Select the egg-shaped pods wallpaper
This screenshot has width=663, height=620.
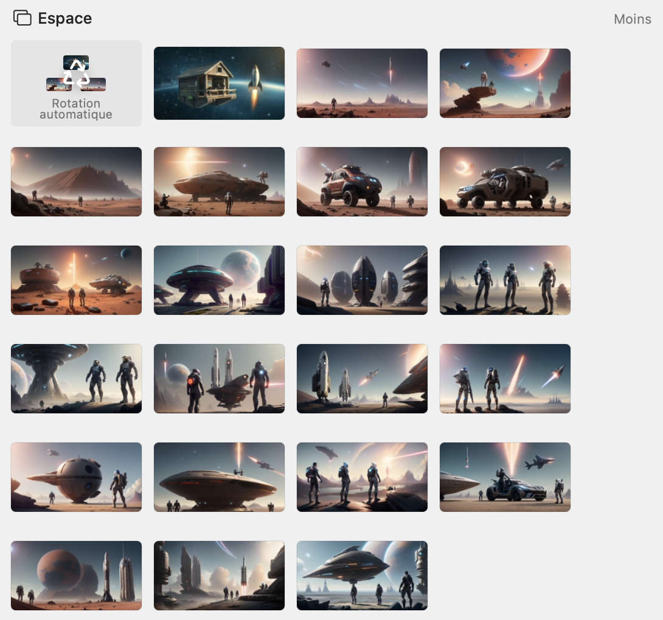click(362, 280)
